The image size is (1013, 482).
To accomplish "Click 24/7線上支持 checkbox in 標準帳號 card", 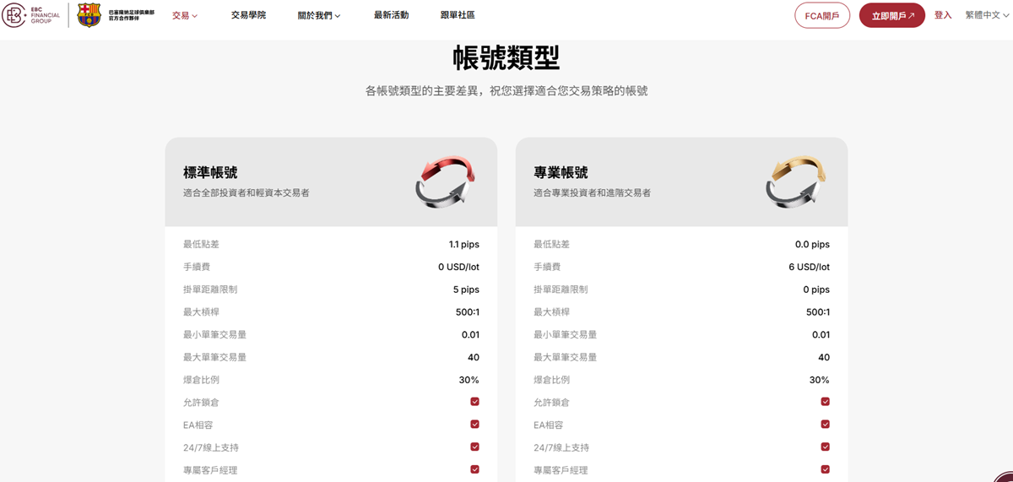I will point(474,447).
